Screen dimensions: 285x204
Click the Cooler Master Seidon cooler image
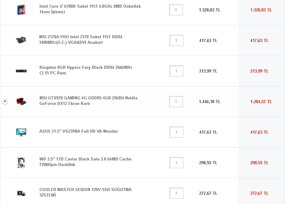[21, 193]
